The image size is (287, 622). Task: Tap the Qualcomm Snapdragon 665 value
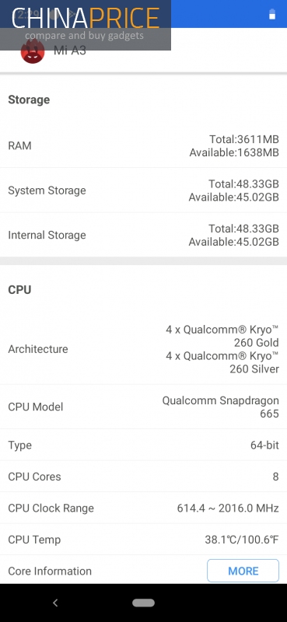pyautogui.click(x=220, y=407)
